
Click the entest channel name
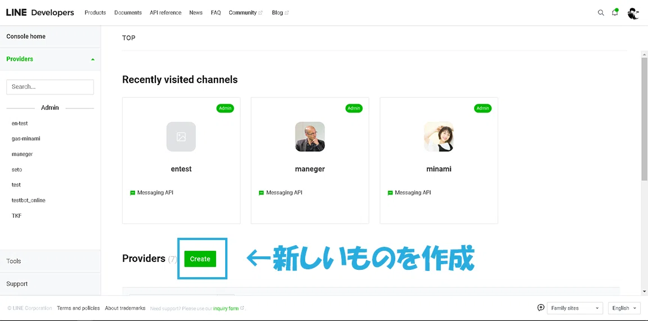pos(181,169)
